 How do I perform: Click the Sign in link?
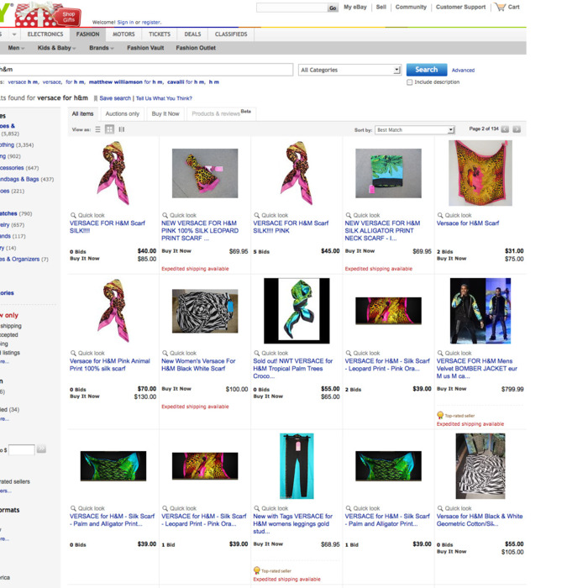[125, 22]
